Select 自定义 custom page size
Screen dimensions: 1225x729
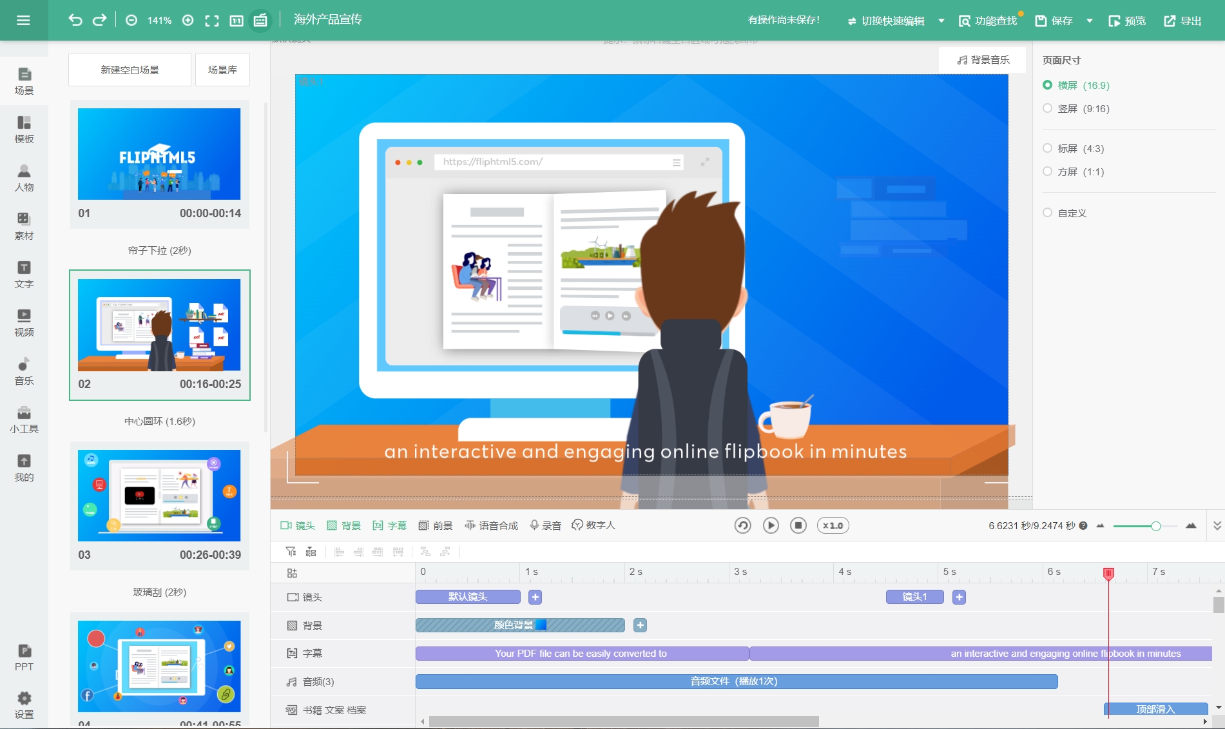(1065, 213)
